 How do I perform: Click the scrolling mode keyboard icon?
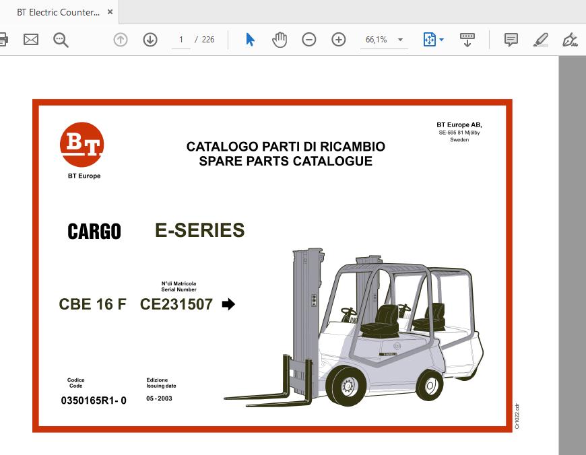tap(467, 40)
